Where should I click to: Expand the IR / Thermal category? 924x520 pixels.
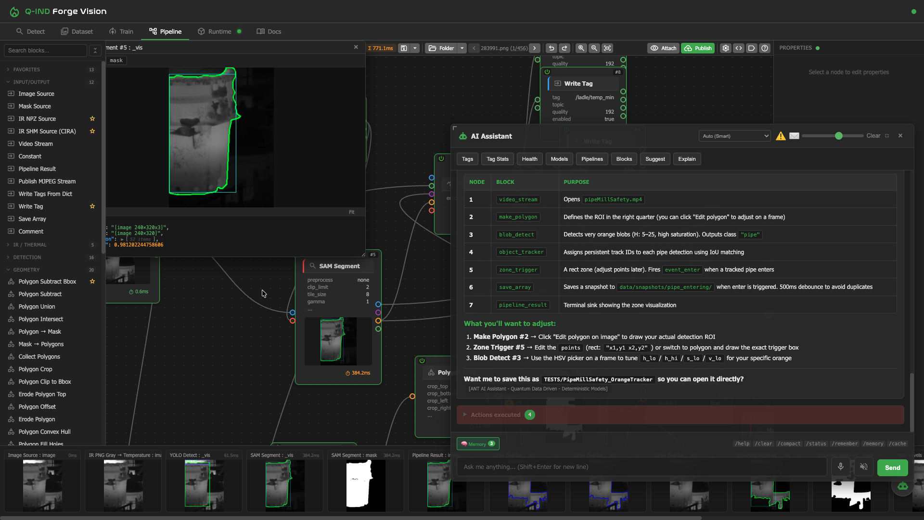[51, 245]
